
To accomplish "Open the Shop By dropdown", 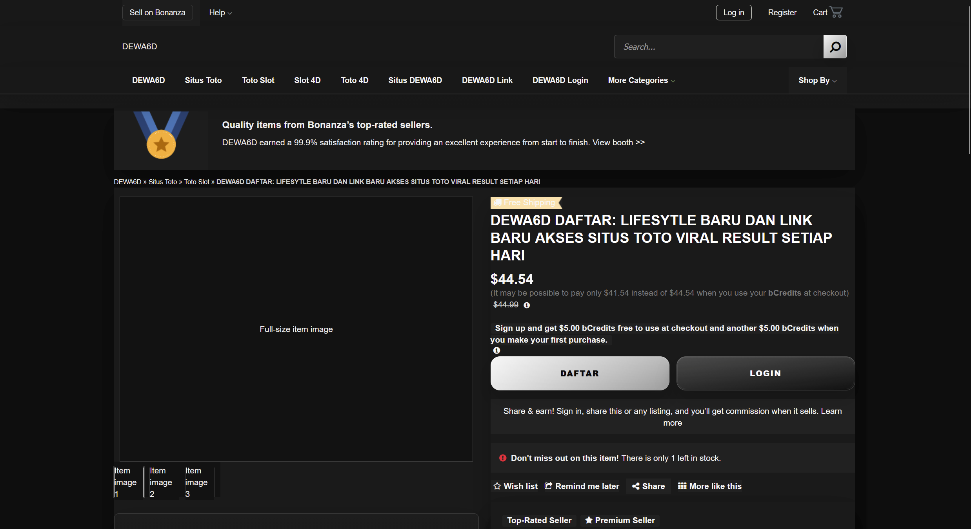I will click(818, 80).
